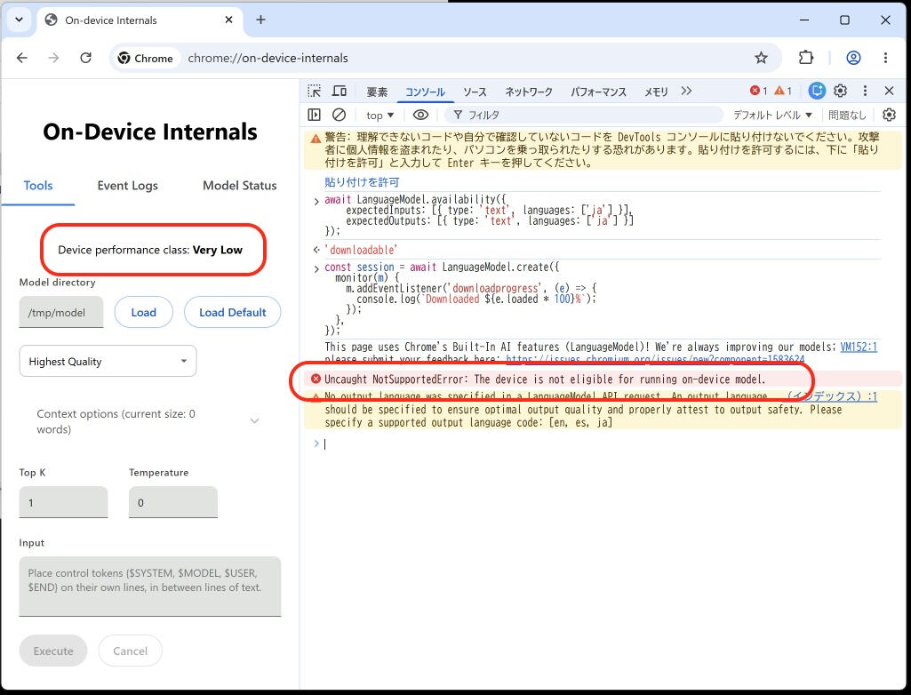Open console settings gear

pyautogui.click(x=889, y=115)
